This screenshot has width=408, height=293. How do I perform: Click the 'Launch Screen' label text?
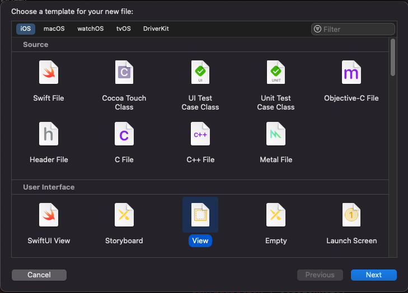point(351,241)
